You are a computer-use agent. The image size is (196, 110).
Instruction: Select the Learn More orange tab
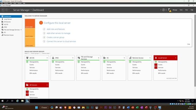point(30,42)
